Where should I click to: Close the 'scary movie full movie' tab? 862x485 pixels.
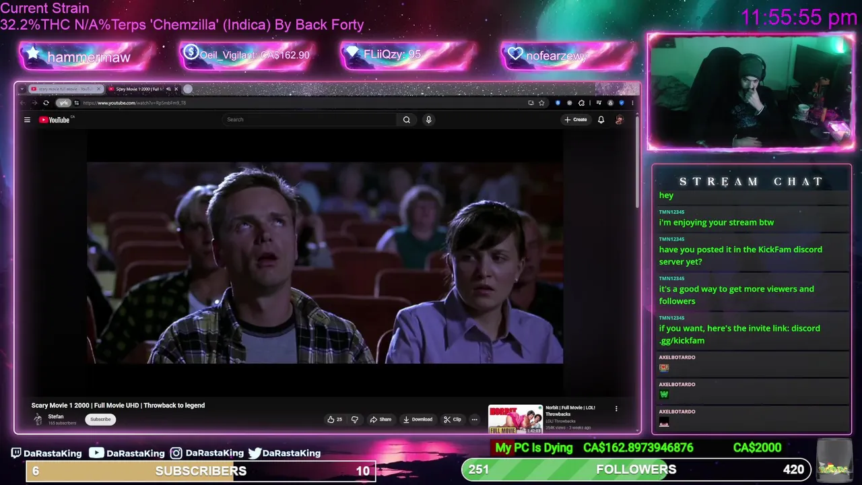(x=98, y=89)
